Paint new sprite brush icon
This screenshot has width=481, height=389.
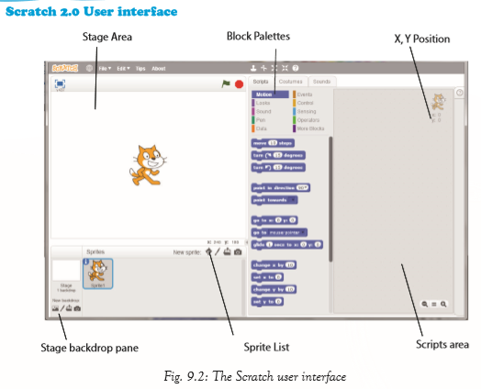218,252
